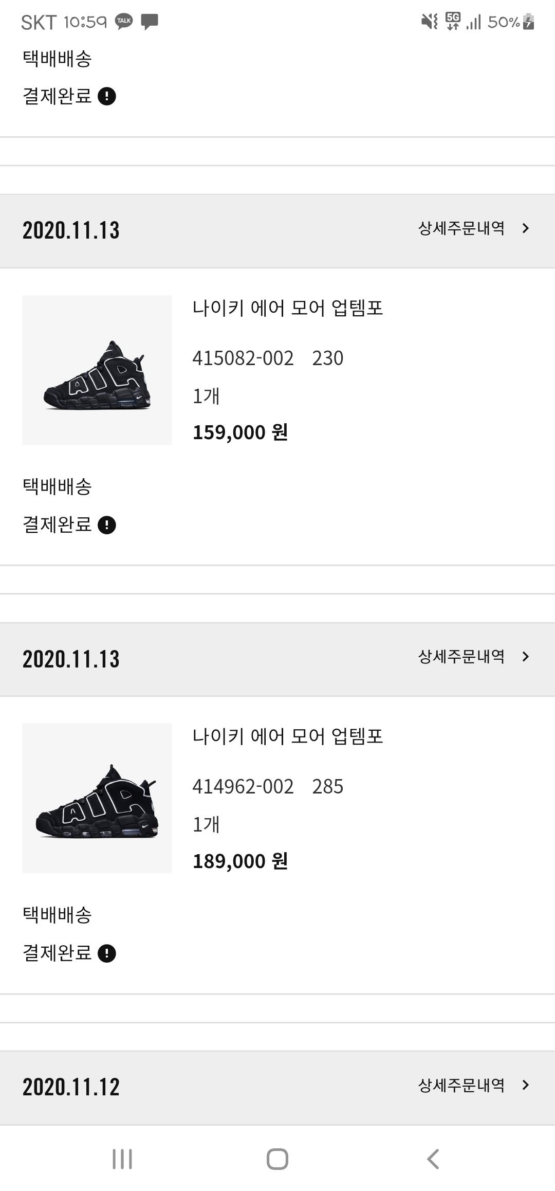Open 상세주문내역 for the 159,000 원 order
This screenshot has height=1191, width=555.
[x=461, y=228]
